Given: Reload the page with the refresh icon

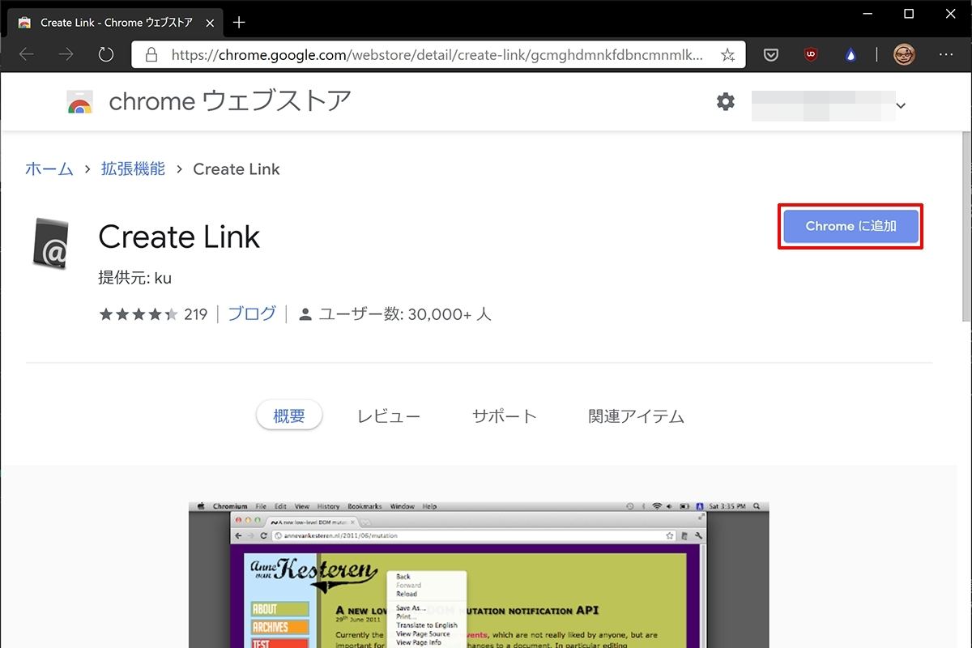Looking at the screenshot, I should (x=106, y=54).
